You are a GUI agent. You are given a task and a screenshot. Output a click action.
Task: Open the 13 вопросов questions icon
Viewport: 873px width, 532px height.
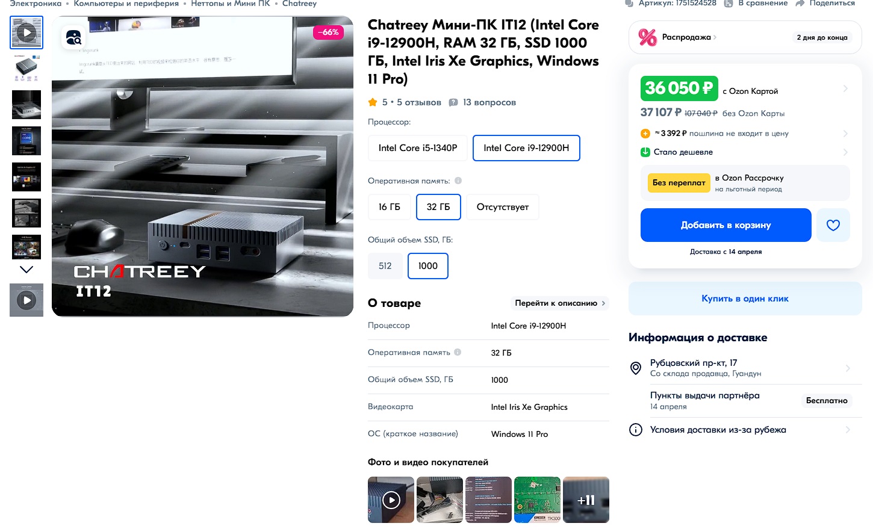pos(453,102)
